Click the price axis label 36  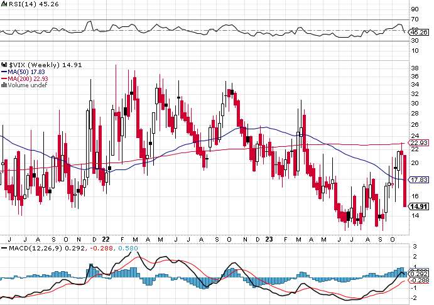coord(415,77)
